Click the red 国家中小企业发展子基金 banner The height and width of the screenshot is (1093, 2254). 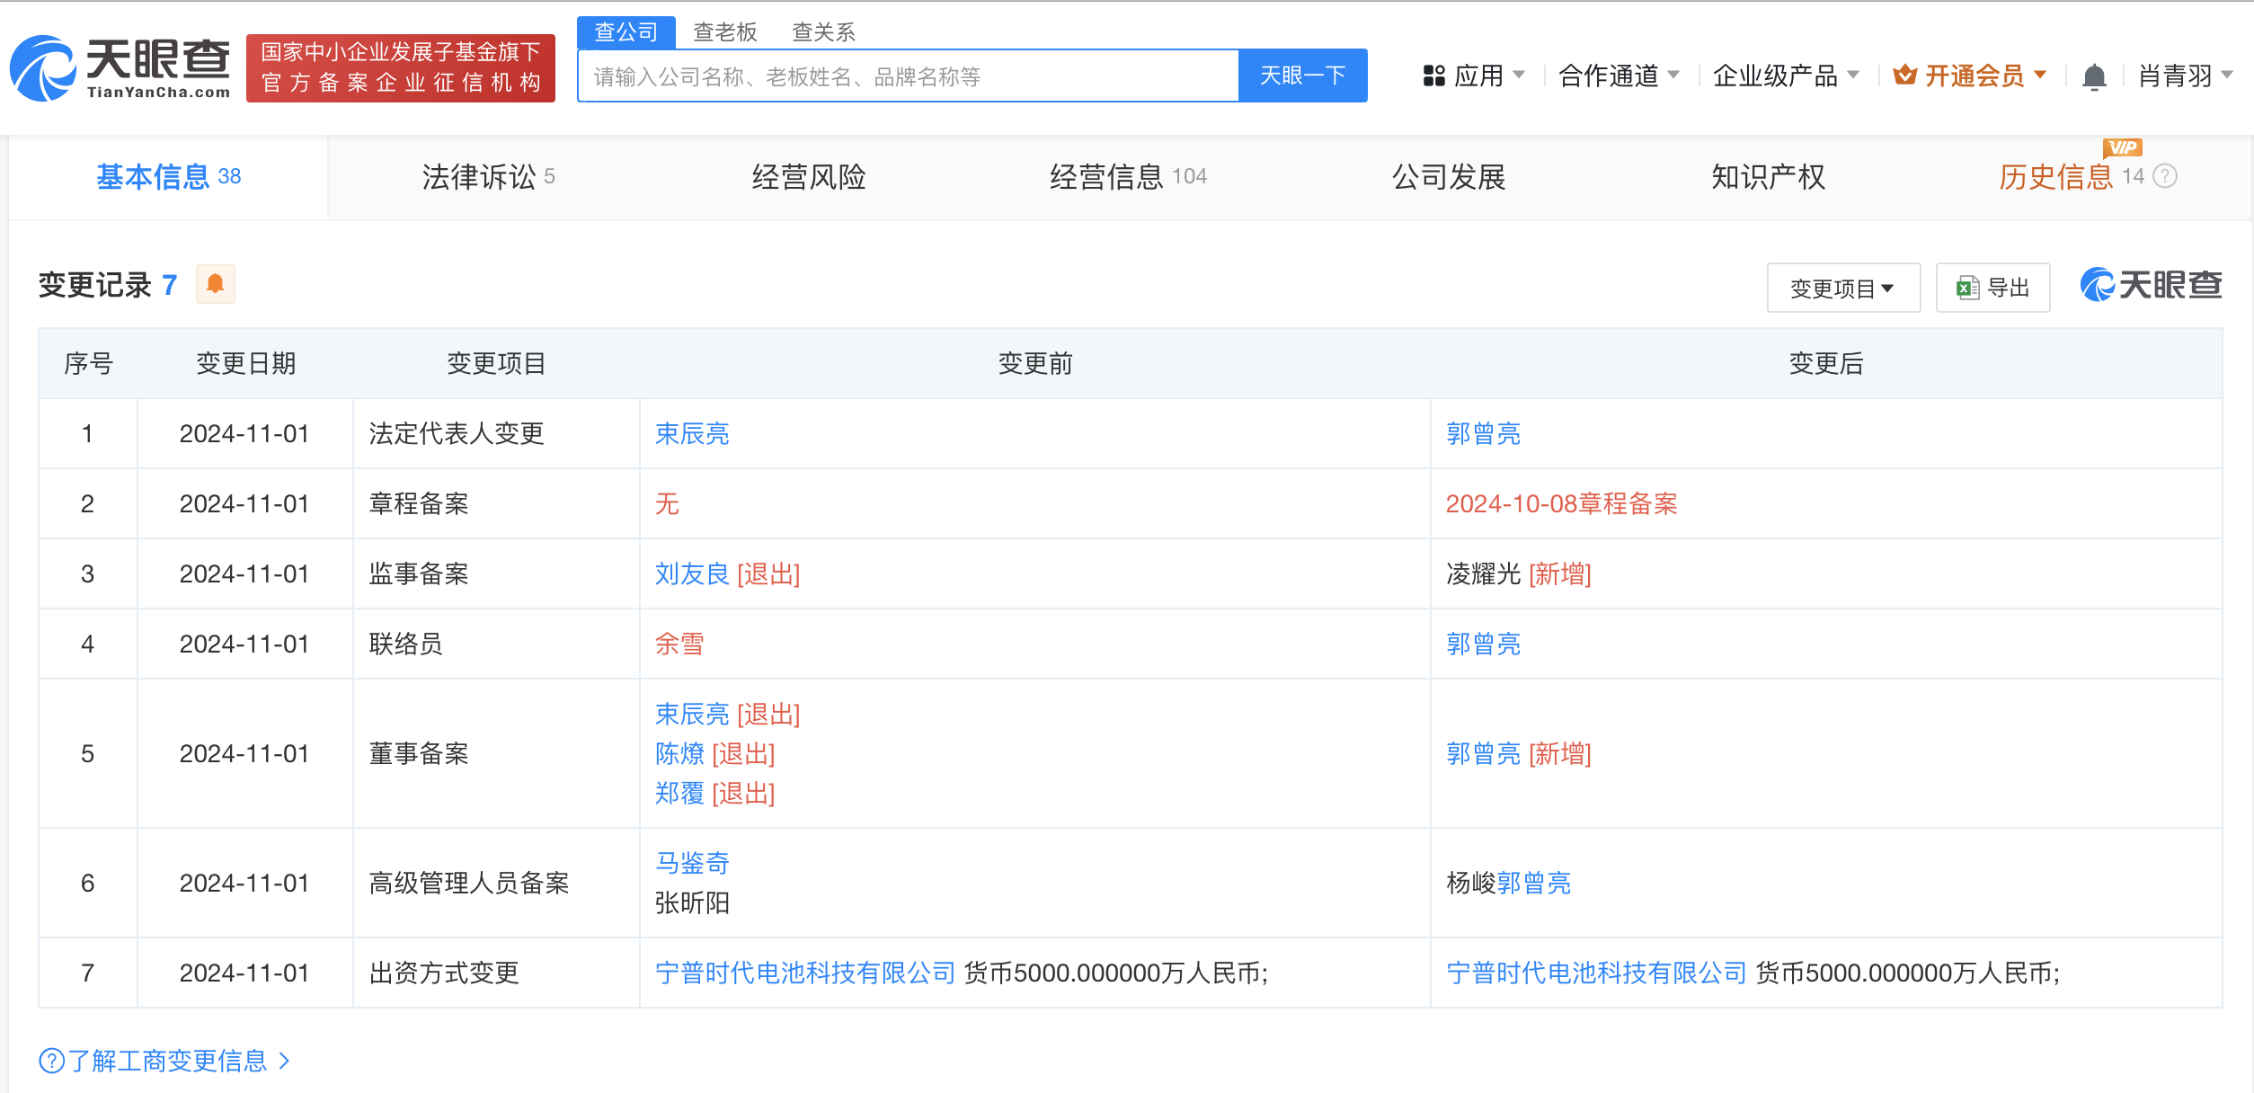[401, 68]
